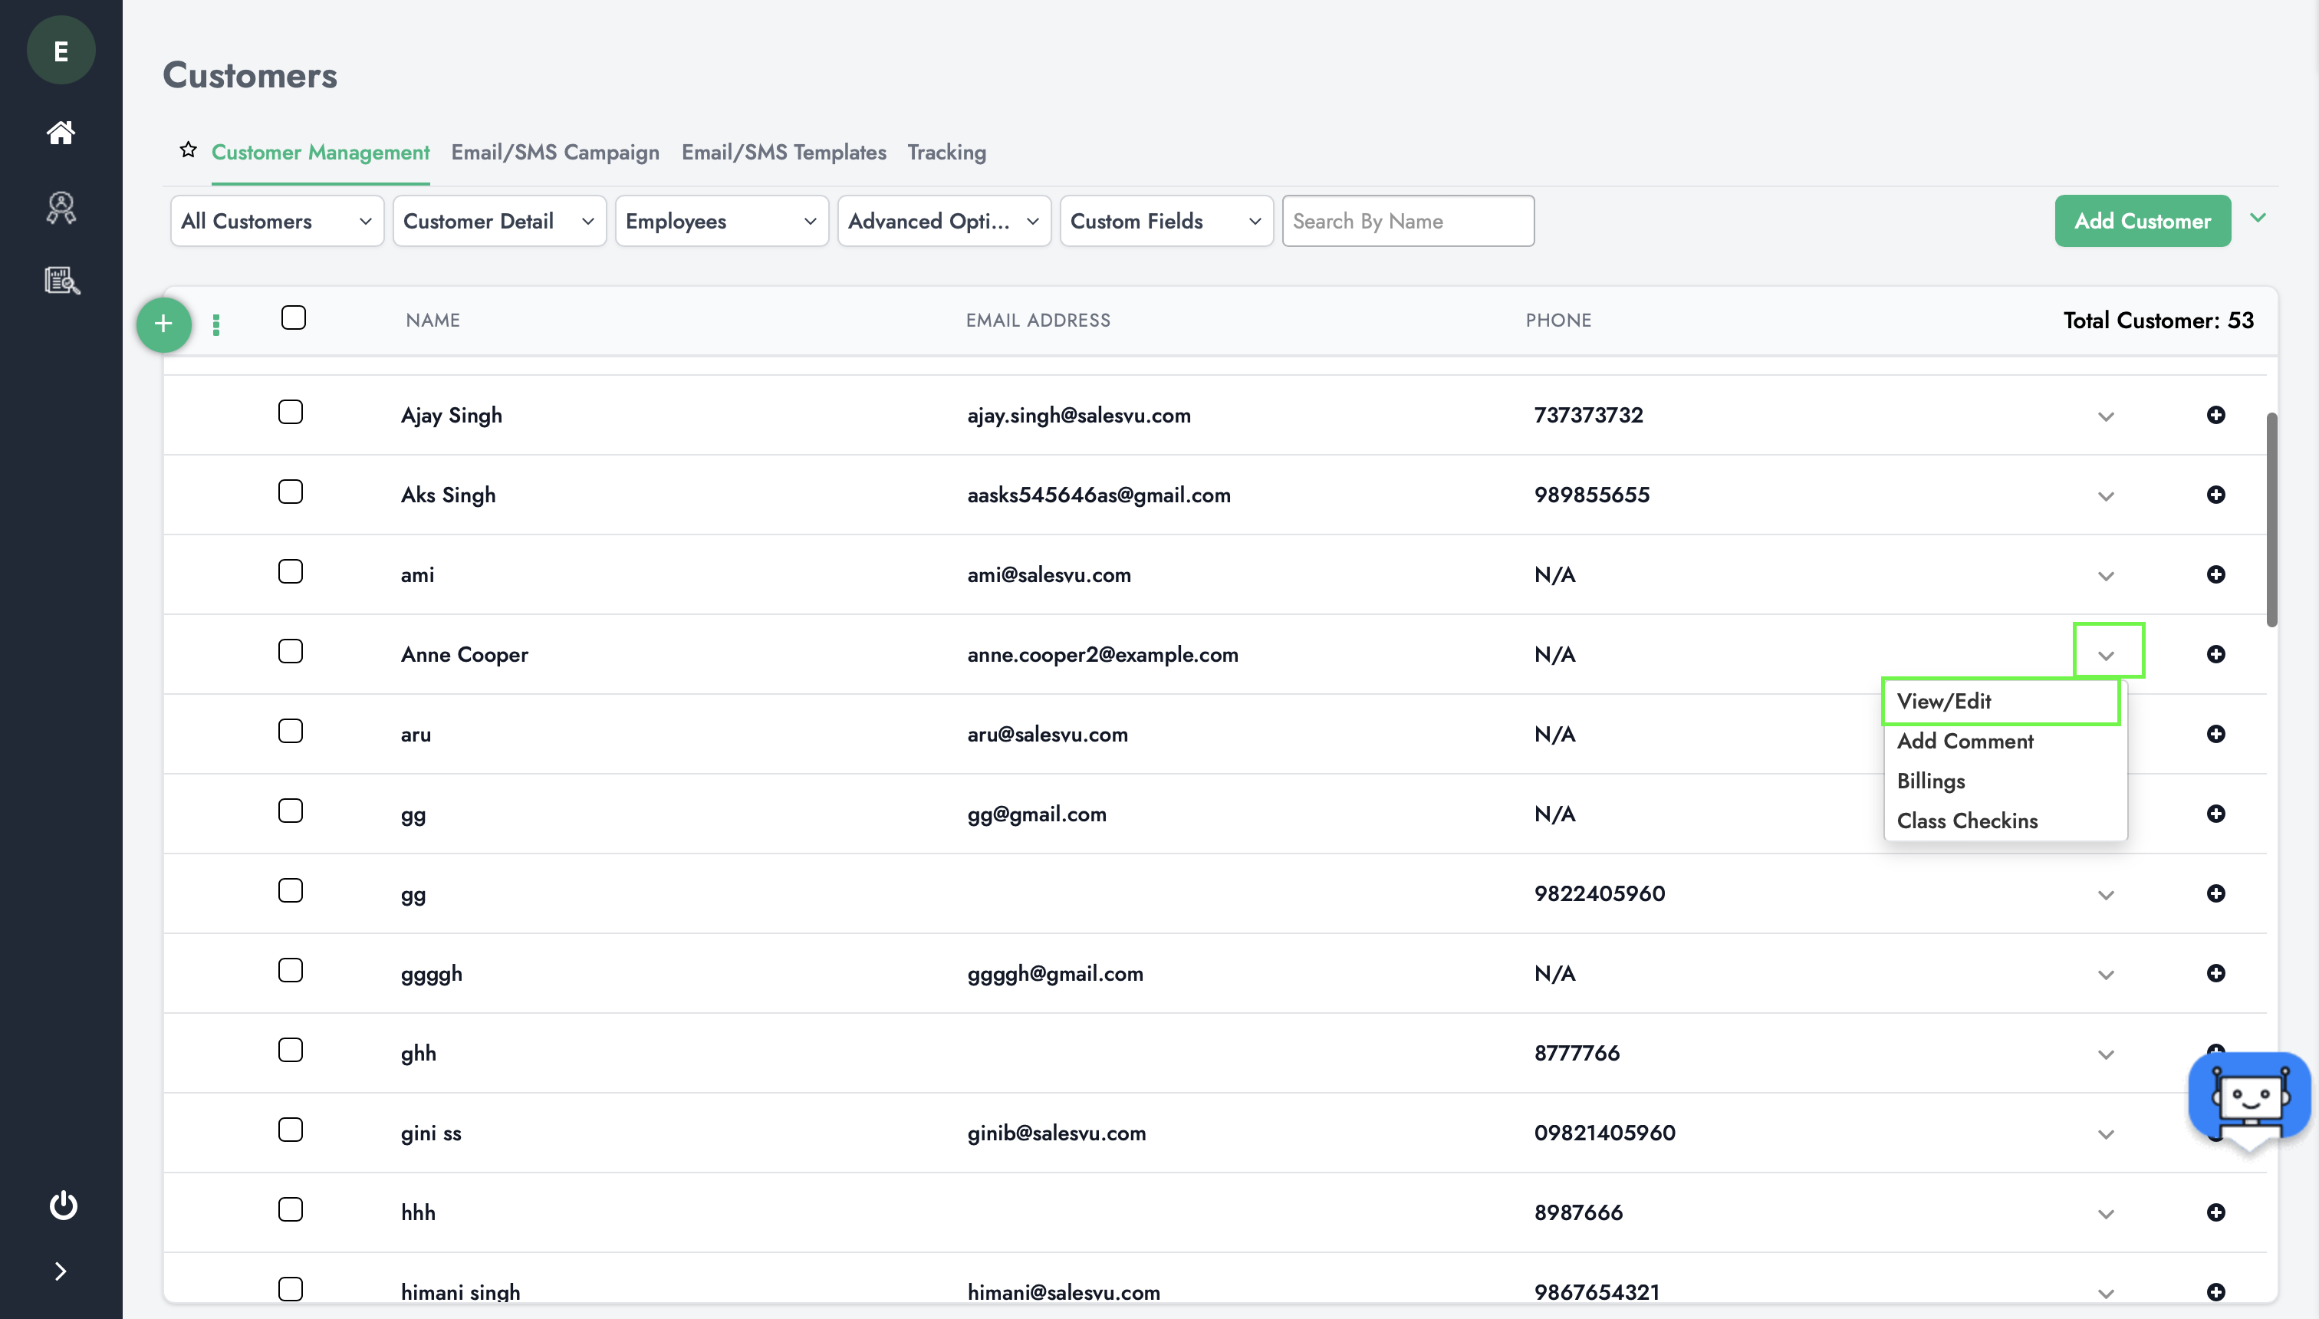Toggle checkbox for Ajay Singh row
Image resolution: width=2319 pixels, height=1319 pixels.
point(290,413)
